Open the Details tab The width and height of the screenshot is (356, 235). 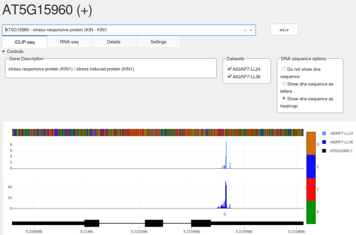pyautogui.click(x=114, y=42)
